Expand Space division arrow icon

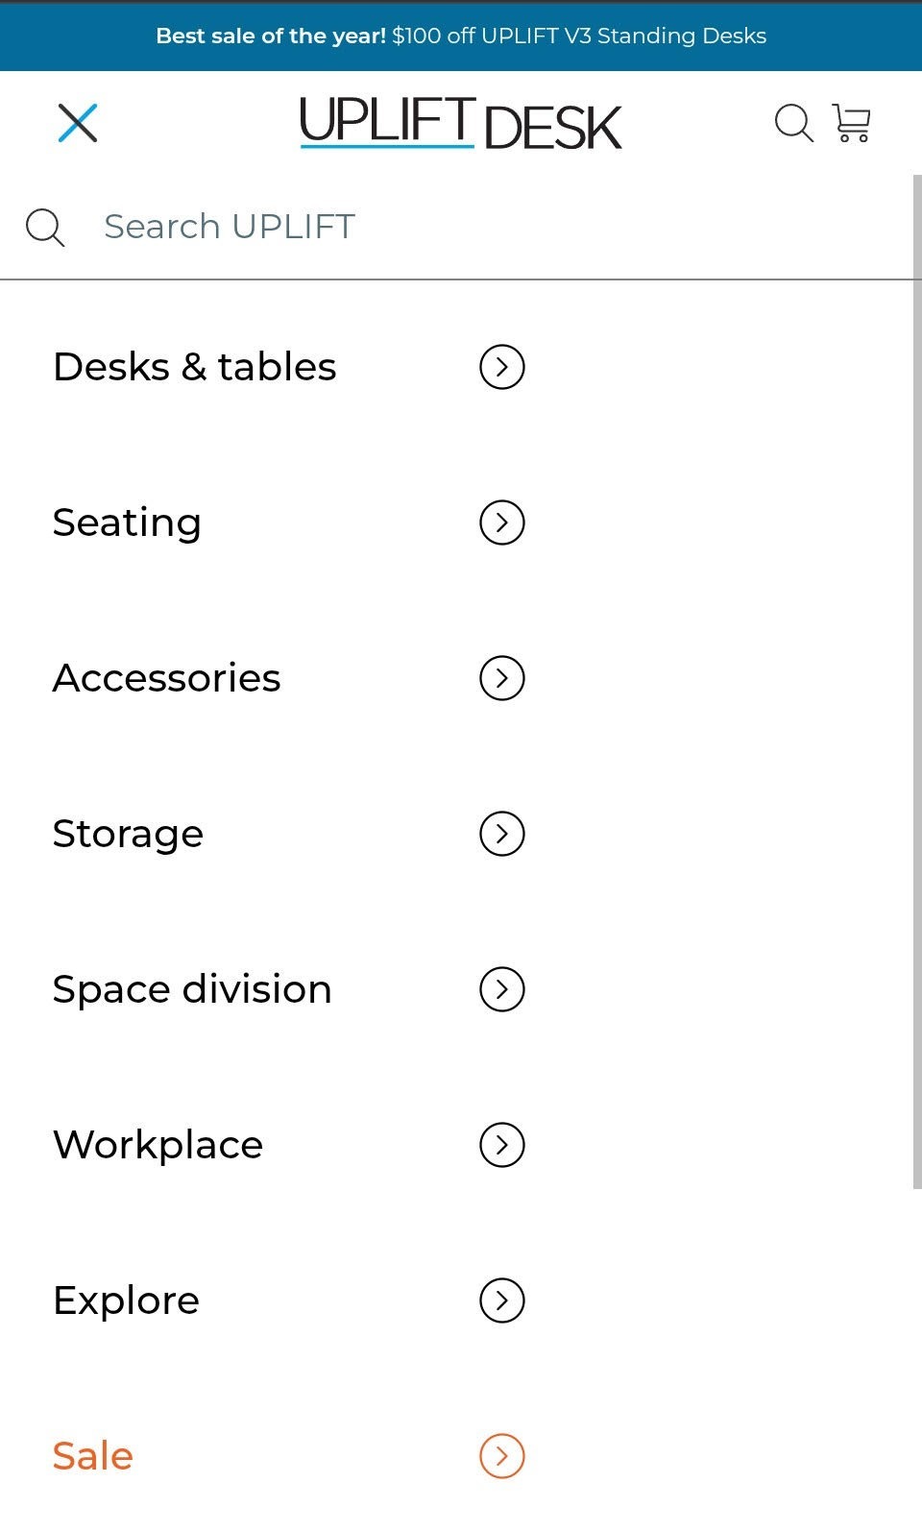[501, 989]
